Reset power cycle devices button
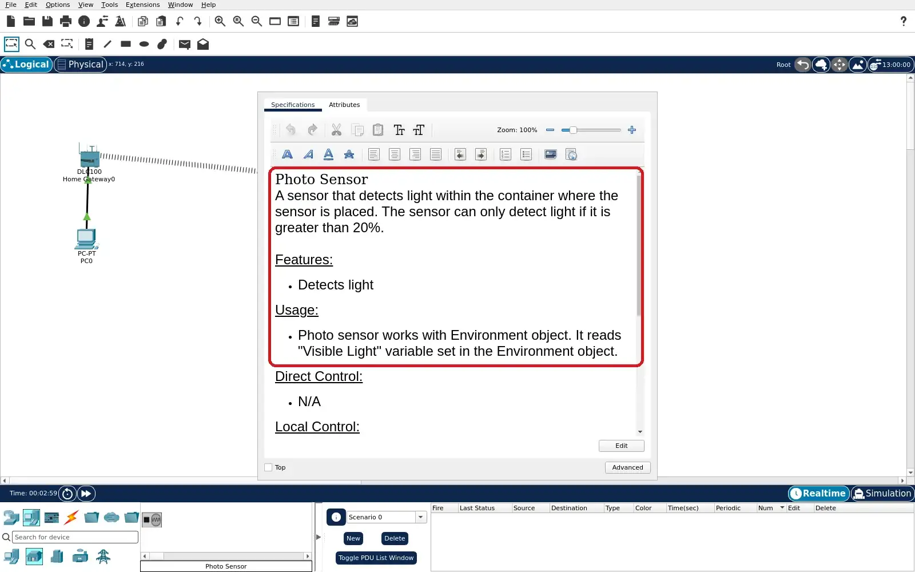The width and height of the screenshot is (915, 572). 67,493
